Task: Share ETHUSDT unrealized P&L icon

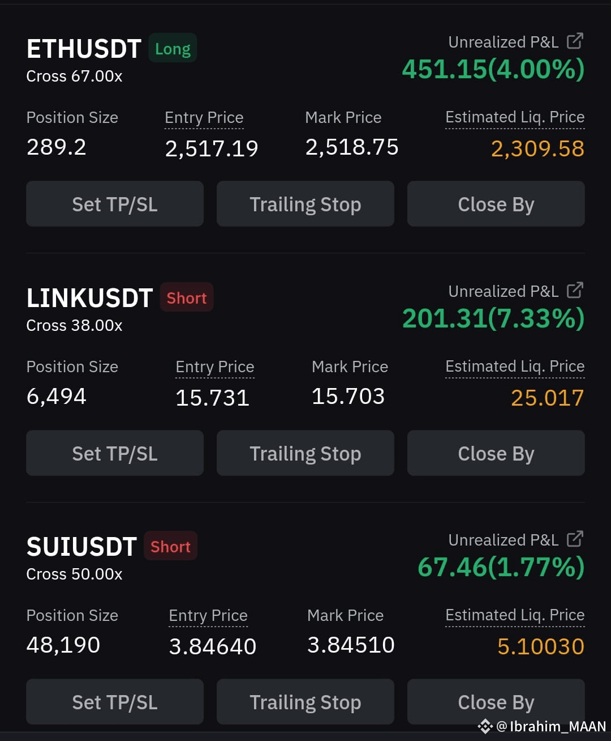Action: 575,41
